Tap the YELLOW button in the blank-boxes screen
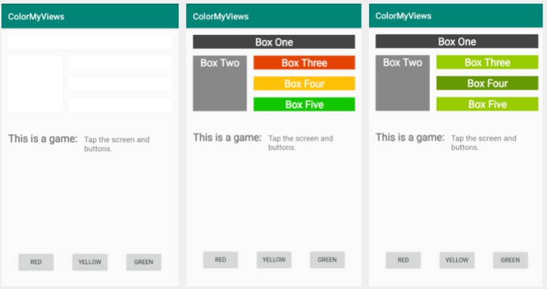Viewport: 547px width, 289px height. tap(89, 262)
